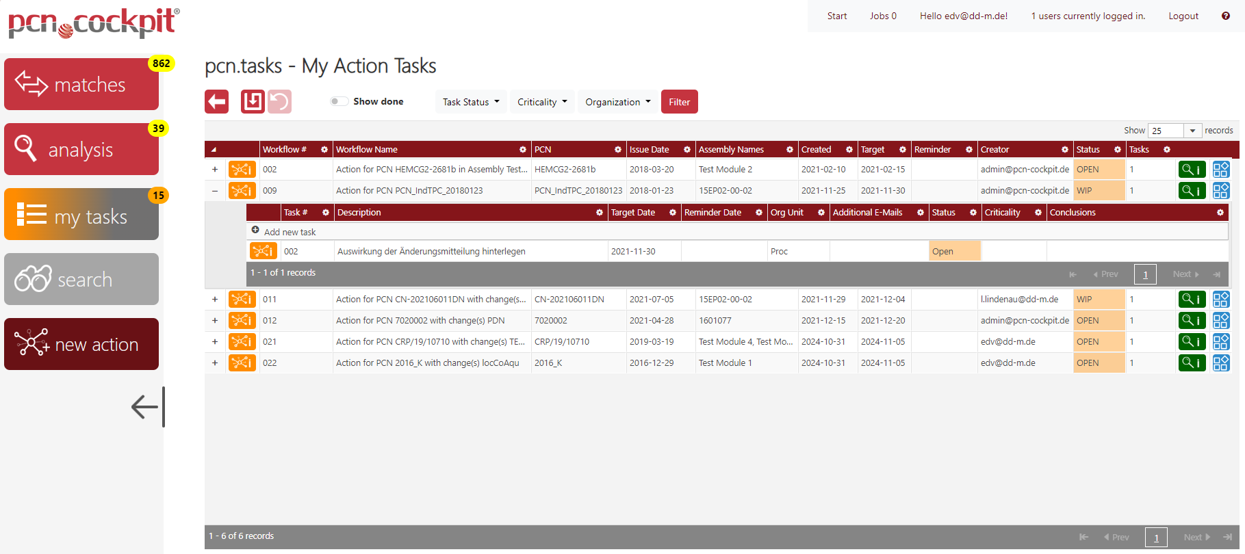Expand workflow 012 row
1245x554 pixels.
215,321
